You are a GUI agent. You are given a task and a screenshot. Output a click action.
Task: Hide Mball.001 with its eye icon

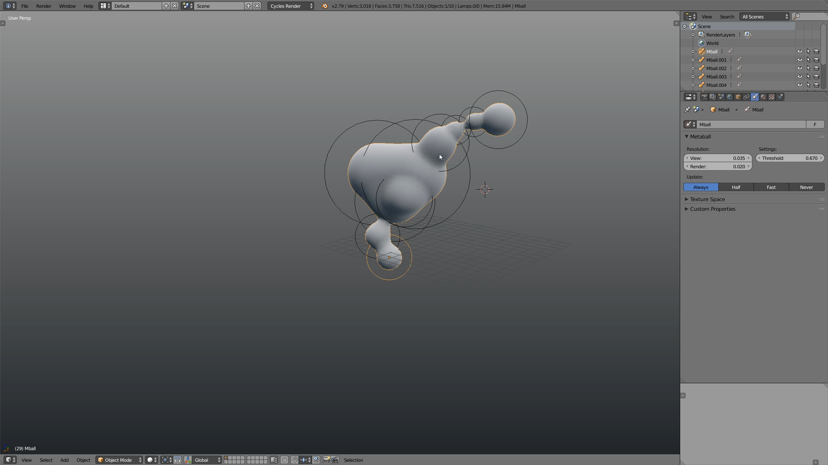tap(800, 60)
